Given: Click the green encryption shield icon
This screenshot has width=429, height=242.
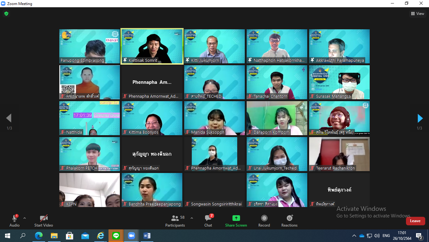Looking at the screenshot, I should 6,14.
